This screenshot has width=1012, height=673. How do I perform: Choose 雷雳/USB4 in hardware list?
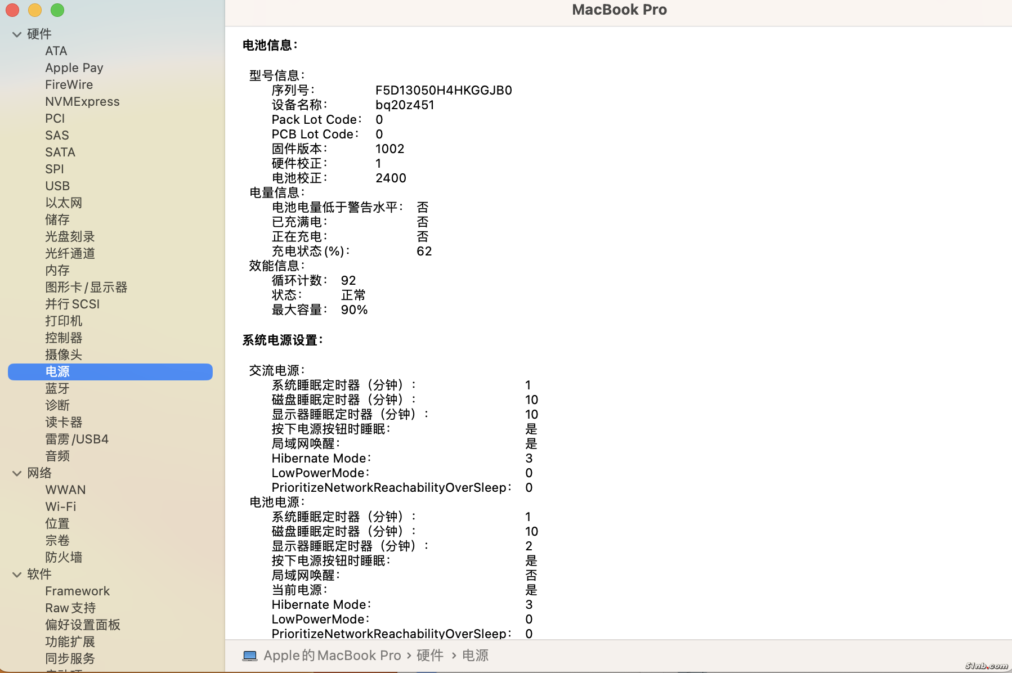pyautogui.click(x=77, y=439)
